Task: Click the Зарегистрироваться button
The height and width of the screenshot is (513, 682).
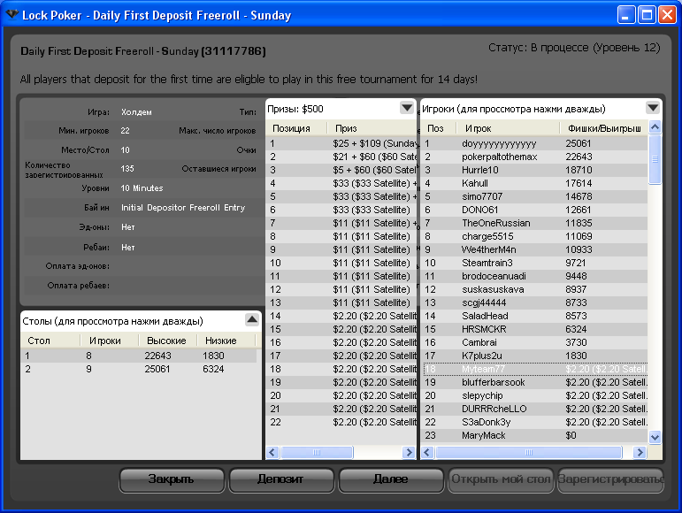Action: tap(610, 480)
